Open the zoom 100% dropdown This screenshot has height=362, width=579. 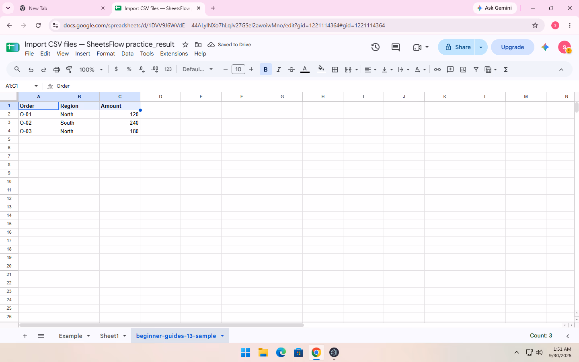pyautogui.click(x=91, y=70)
